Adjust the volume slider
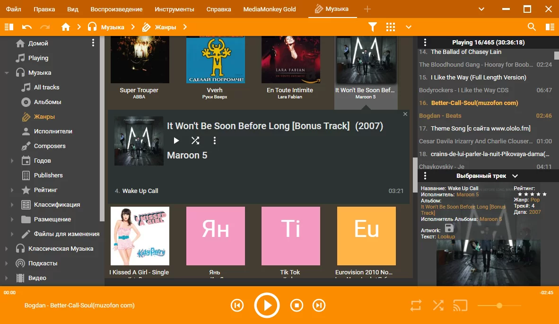Viewport: 559px width, 324px height. point(499,306)
